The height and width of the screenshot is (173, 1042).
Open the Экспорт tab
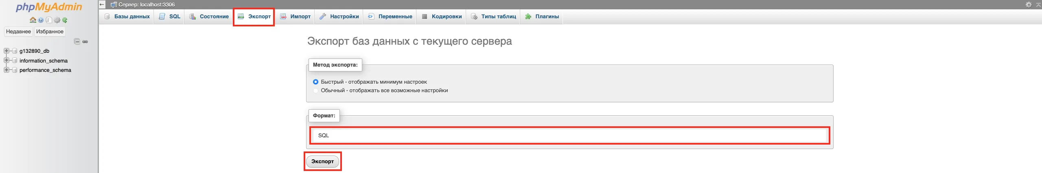coord(254,17)
